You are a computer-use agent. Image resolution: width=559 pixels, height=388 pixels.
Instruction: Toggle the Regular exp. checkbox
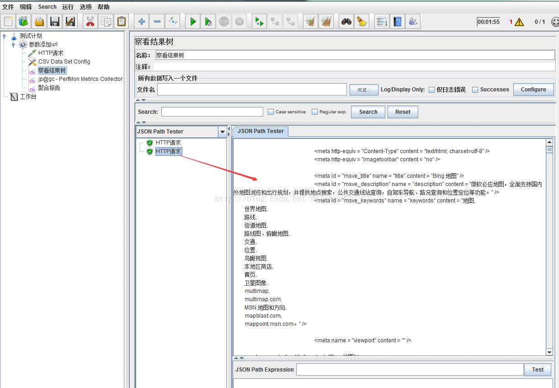(314, 112)
